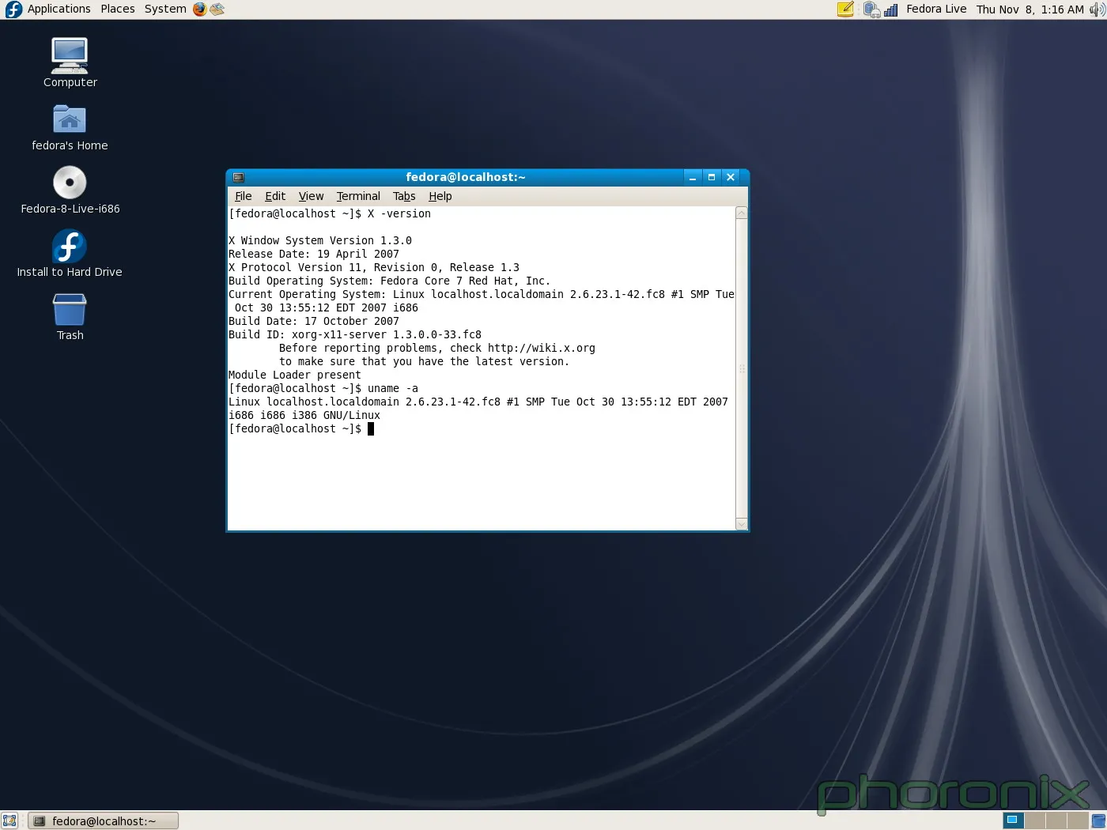Switch to the second workspace
Image resolution: width=1107 pixels, height=830 pixels.
click(1034, 821)
